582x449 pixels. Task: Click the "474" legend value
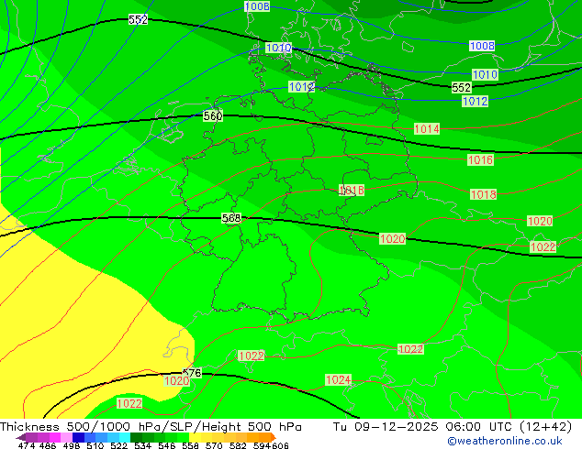pos(27,445)
